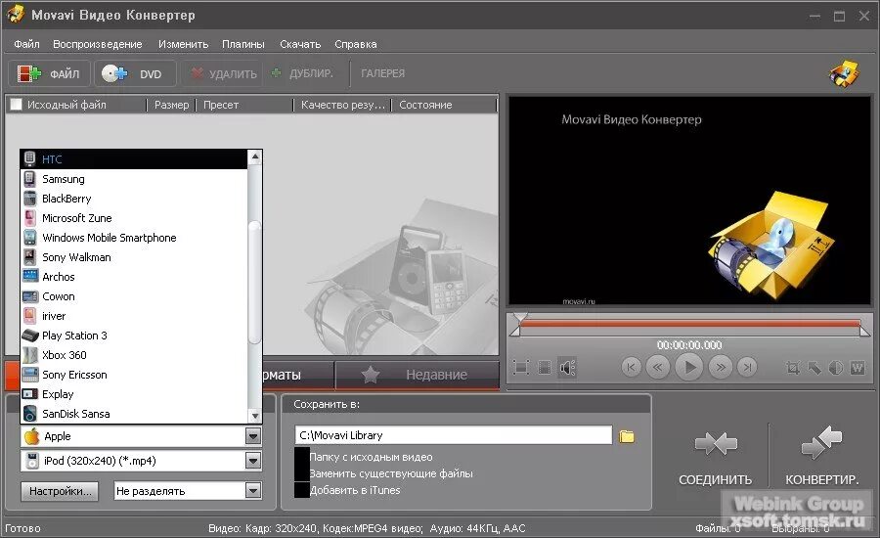Click the browse folder icon
Viewport: 880px width, 538px height.
(x=627, y=436)
